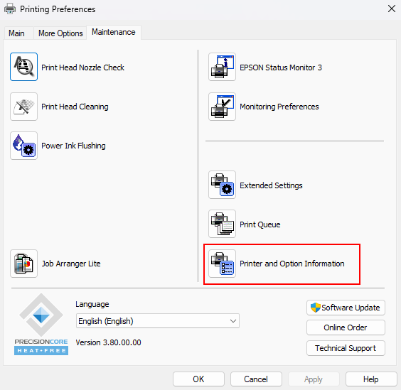Viewport: 401px width, 390px height.
Task: Open the Print Head Nozzle Check icon
Action: (x=23, y=67)
